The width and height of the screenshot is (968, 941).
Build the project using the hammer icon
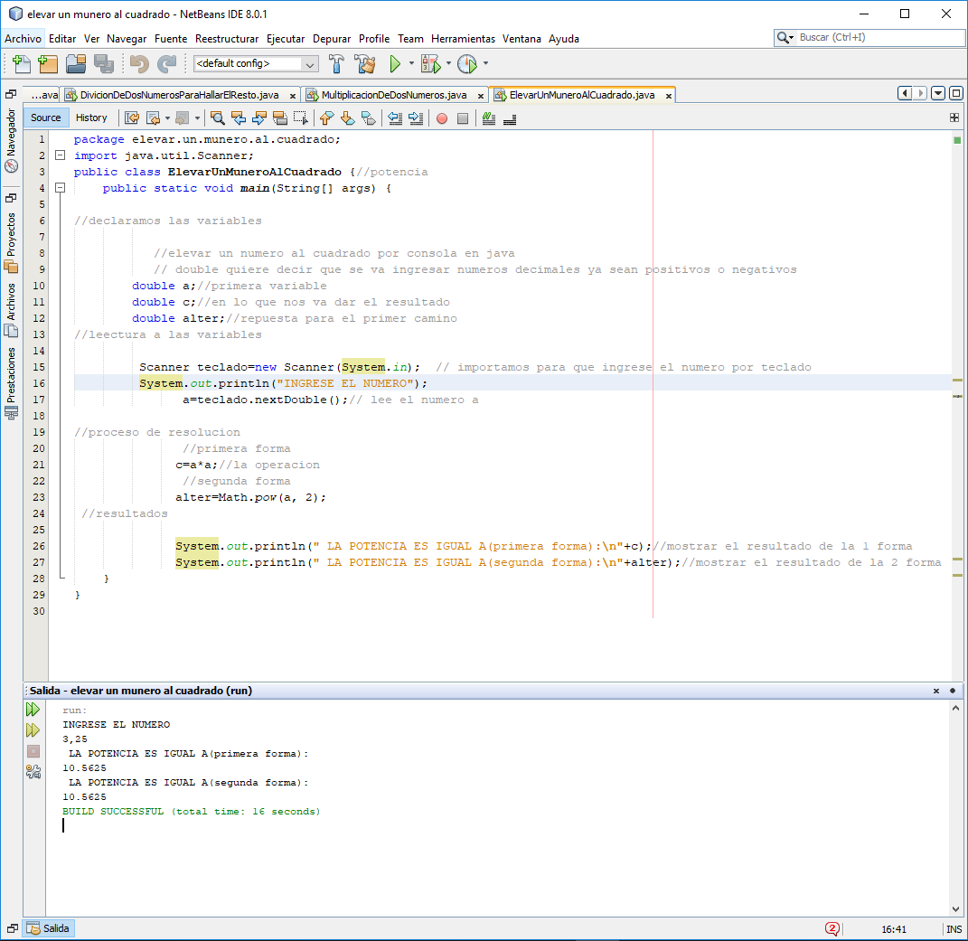click(335, 64)
